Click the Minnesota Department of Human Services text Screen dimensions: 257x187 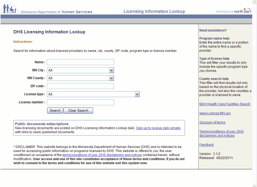point(57,12)
